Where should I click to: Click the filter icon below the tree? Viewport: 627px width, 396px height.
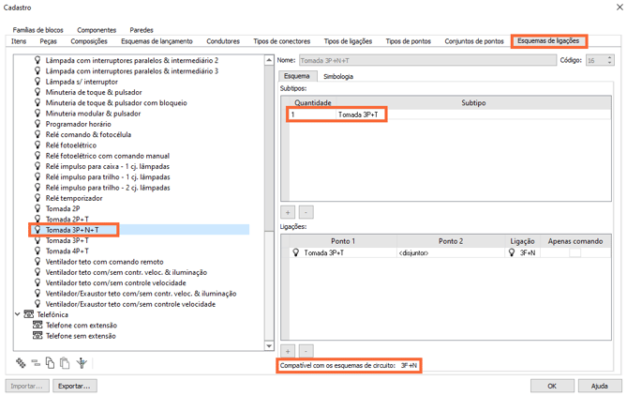82,363
